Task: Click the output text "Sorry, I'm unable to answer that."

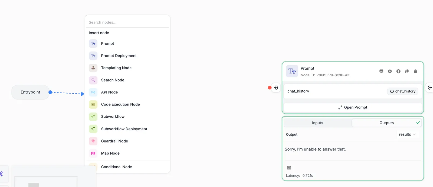Action: click(315, 149)
